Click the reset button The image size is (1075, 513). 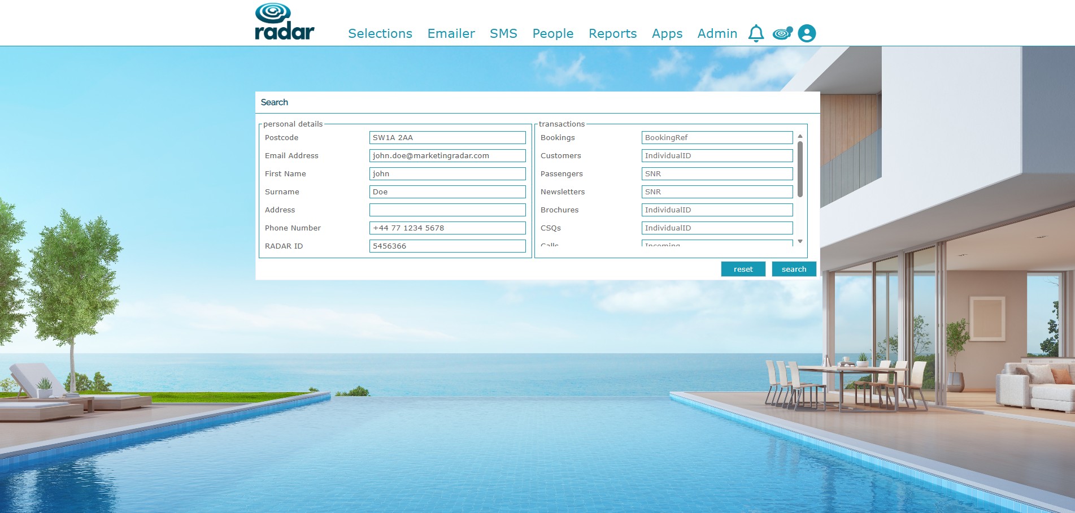pos(743,269)
